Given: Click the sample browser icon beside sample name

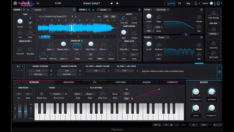Looking at the screenshot, I should (40, 16).
